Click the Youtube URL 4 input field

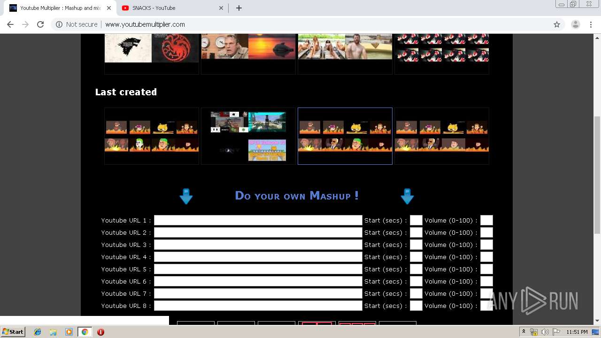[x=258, y=257]
